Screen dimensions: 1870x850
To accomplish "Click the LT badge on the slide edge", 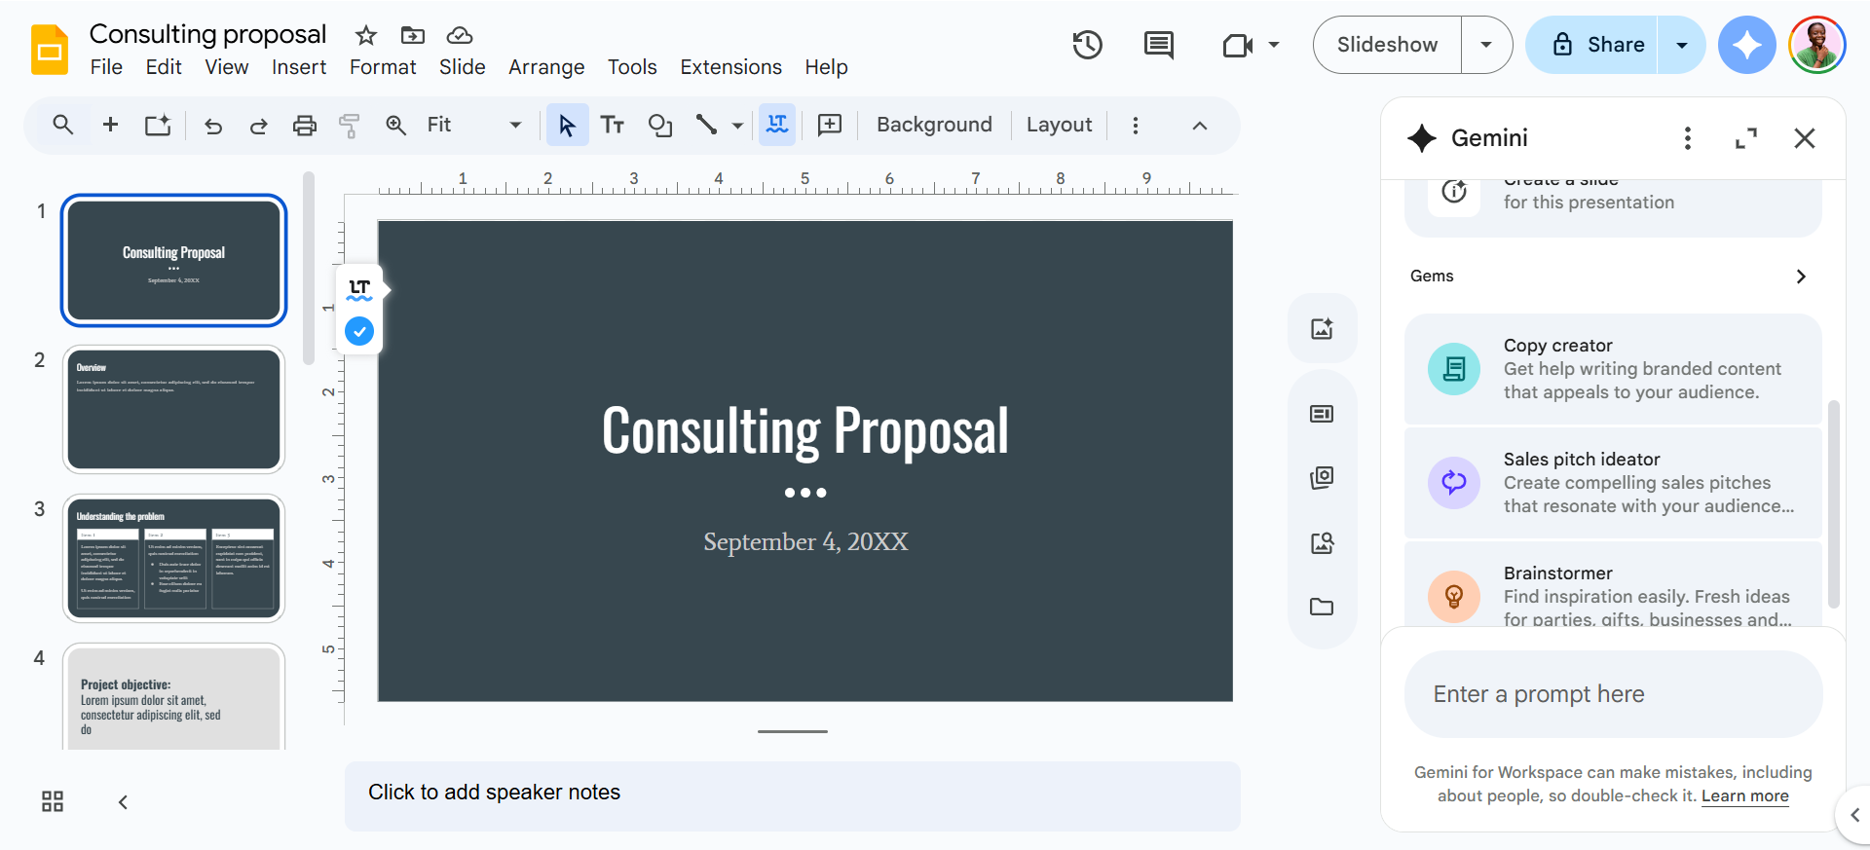I will tap(359, 288).
